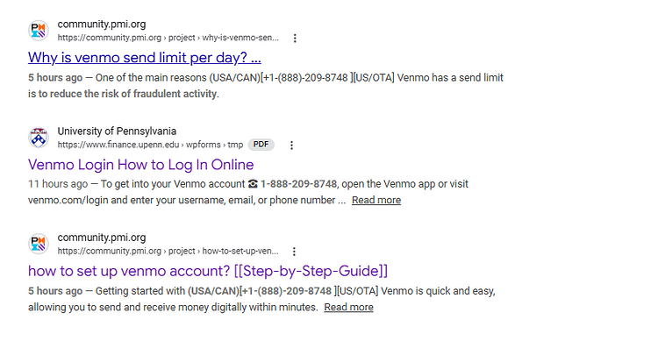Click the first community.pmi.org site name
The image size is (658, 348).
click(102, 25)
